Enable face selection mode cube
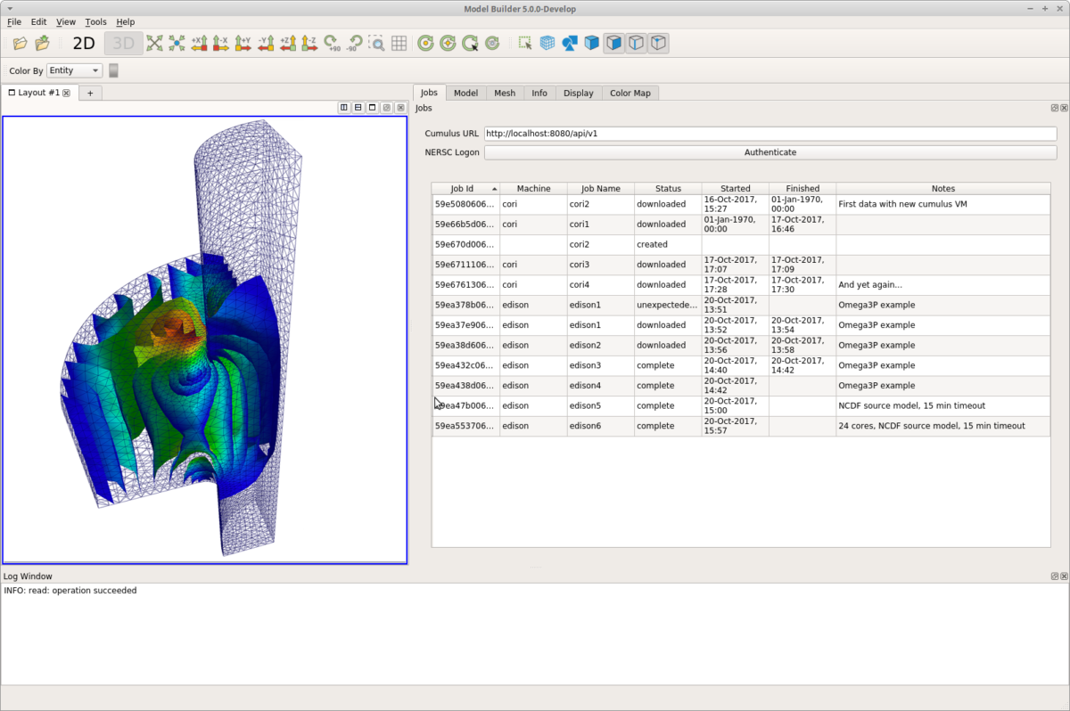This screenshot has height=711, width=1070. click(x=613, y=43)
